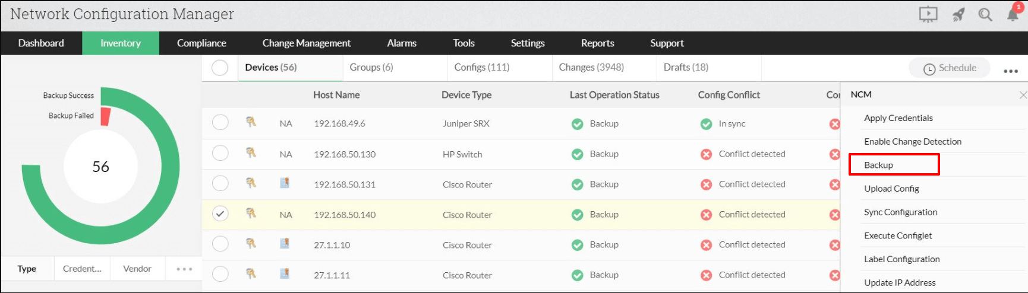Click the device icon in the 27.1.1.10 row
The width and height of the screenshot is (1028, 293).
tap(285, 244)
